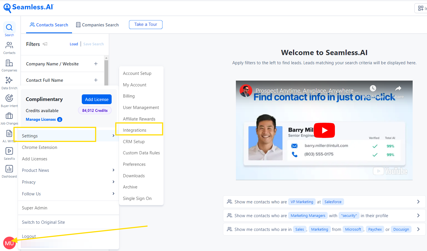Viewport: 427px width, 251px height.
Task: Click the YouTube logo on video
Action: (x=390, y=171)
